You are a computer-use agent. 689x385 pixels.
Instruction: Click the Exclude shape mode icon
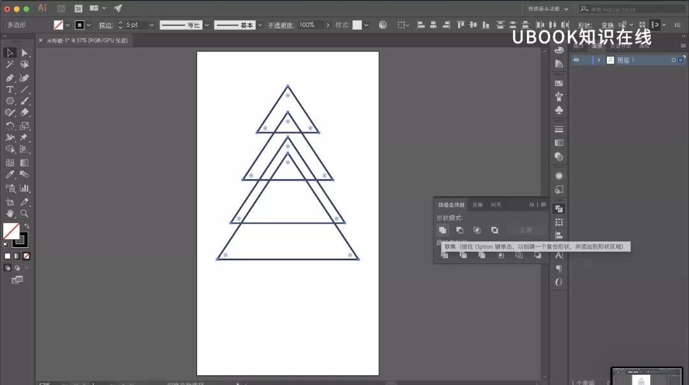pyautogui.click(x=494, y=230)
